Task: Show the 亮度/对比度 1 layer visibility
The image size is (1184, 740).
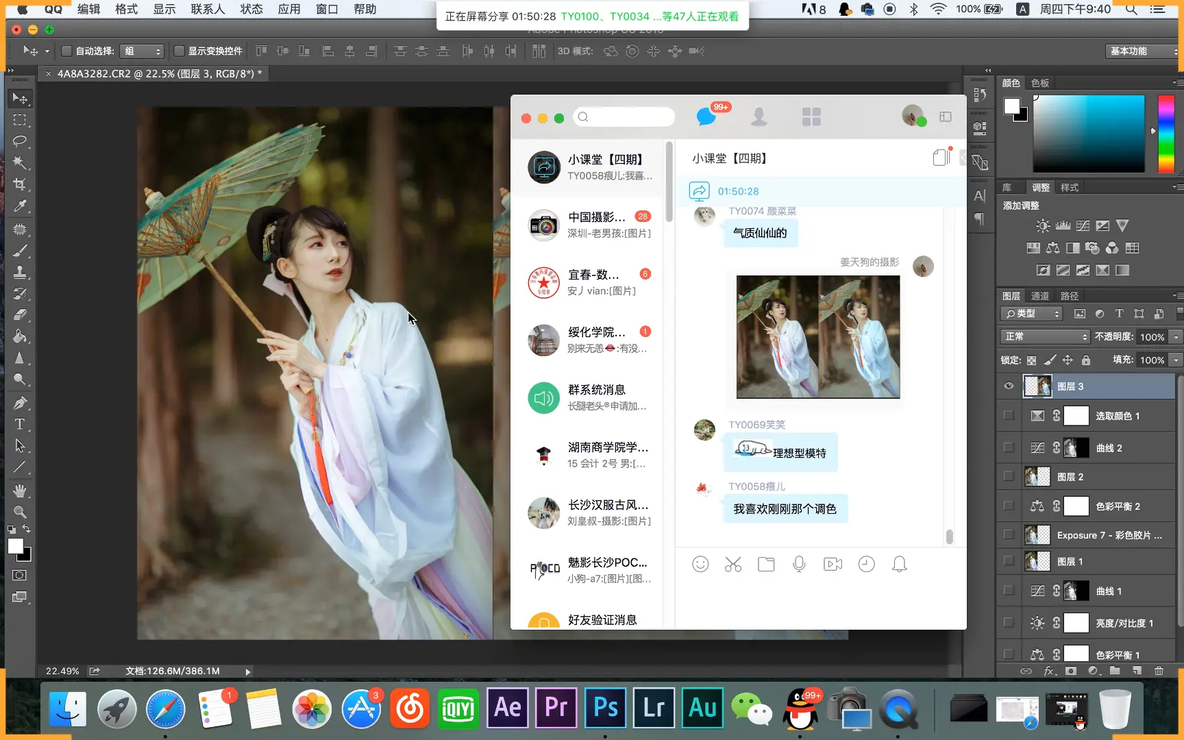Action: [1009, 623]
